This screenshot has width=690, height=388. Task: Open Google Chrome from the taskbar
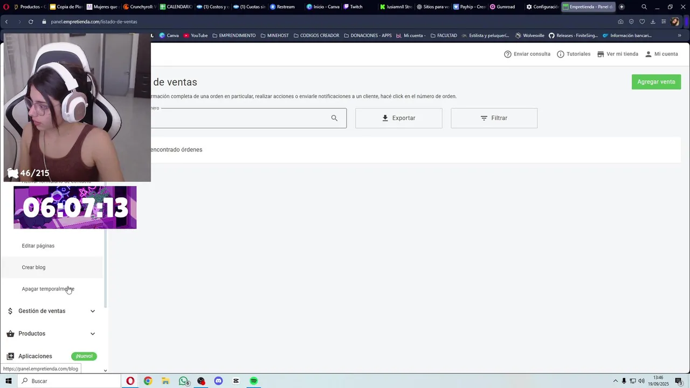pos(148,381)
